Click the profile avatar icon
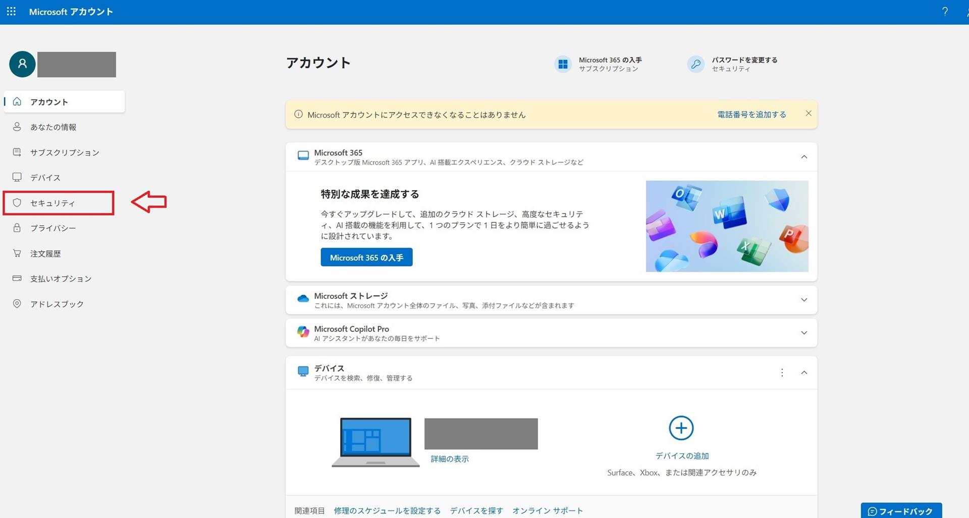 (x=22, y=64)
